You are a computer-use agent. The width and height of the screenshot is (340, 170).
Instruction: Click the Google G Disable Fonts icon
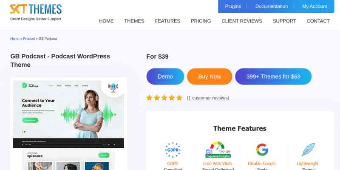(262, 150)
